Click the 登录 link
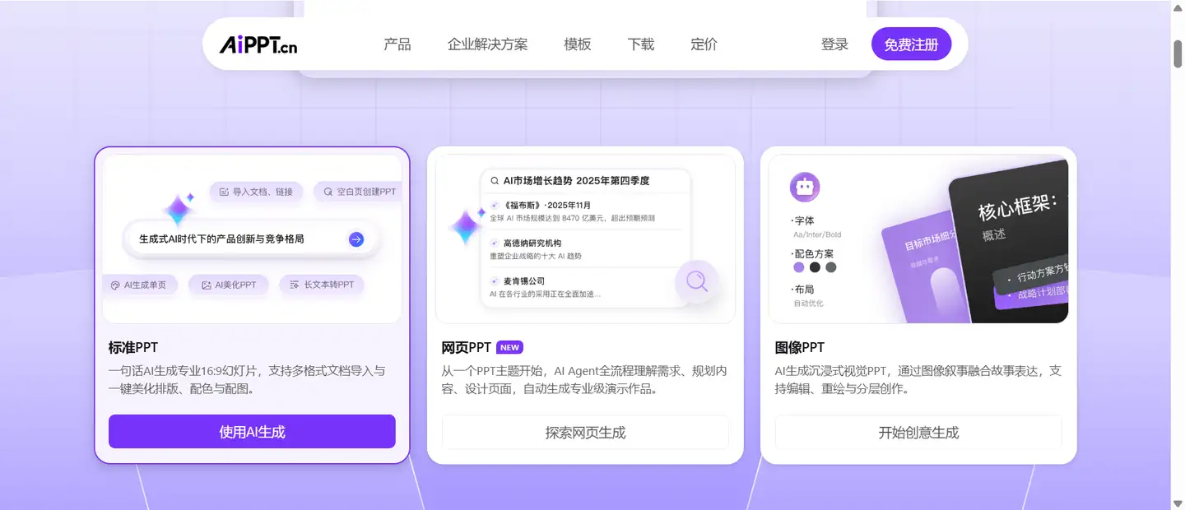Viewport: 1185px width, 510px height. coord(834,44)
